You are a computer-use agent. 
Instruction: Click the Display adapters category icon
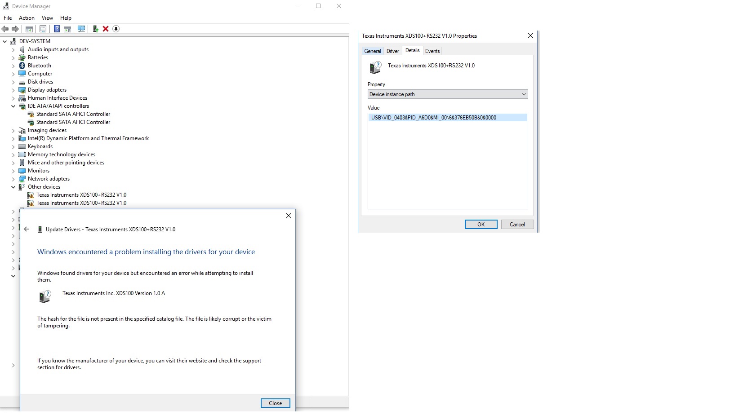click(x=22, y=90)
